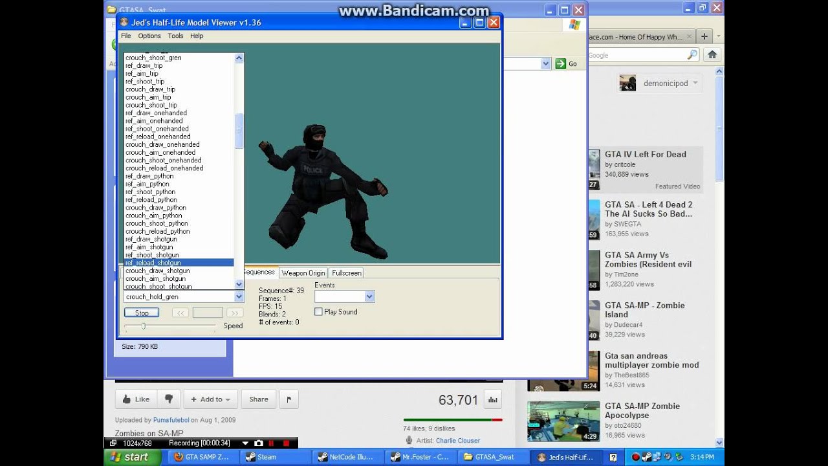Click the Bandicam stop recording icon
Screen dimensions: 828x466
pos(286,443)
